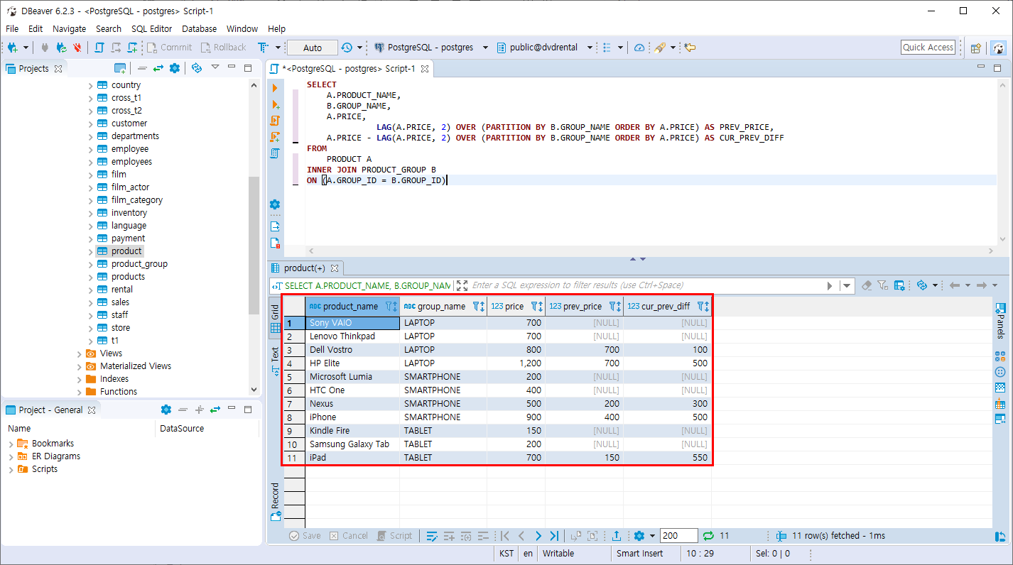
Task: Switch results view to Text mode
Action: (276, 361)
